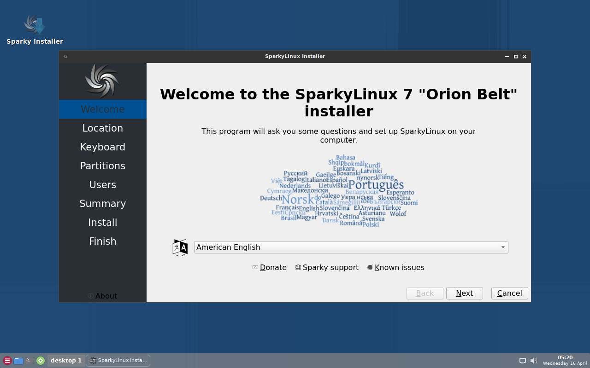Select the Welcome step in sidebar
590x368 pixels.
pyautogui.click(x=103, y=109)
